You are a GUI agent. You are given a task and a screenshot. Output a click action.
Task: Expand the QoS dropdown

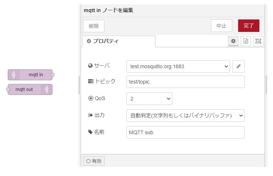click(x=149, y=99)
